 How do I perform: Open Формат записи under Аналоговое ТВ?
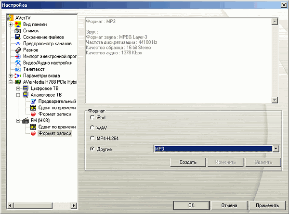coord(54,114)
